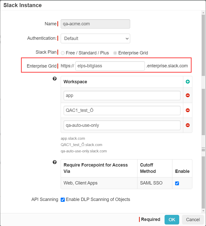Image resolution: width=206 pixels, height=226 pixels.
Task: Click the workspace field containing "app"
Action: [x=122, y=95]
